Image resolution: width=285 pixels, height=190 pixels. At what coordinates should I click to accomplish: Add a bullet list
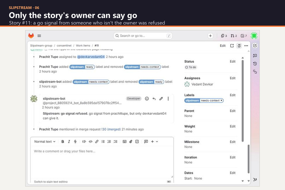[x=103, y=142]
